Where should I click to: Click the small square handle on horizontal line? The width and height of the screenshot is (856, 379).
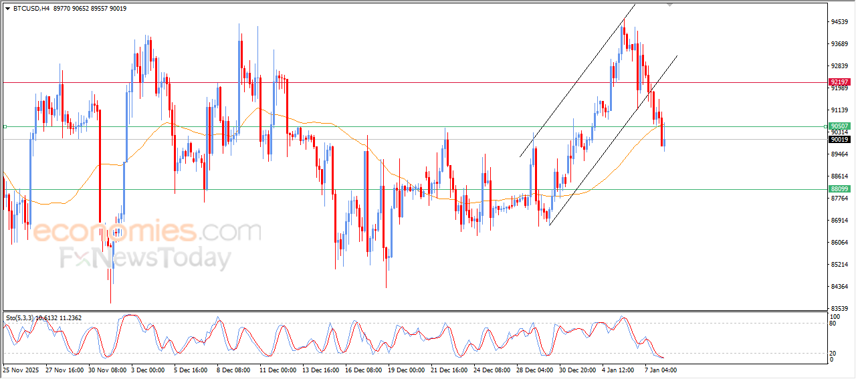pyautogui.click(x=5, y=126)
